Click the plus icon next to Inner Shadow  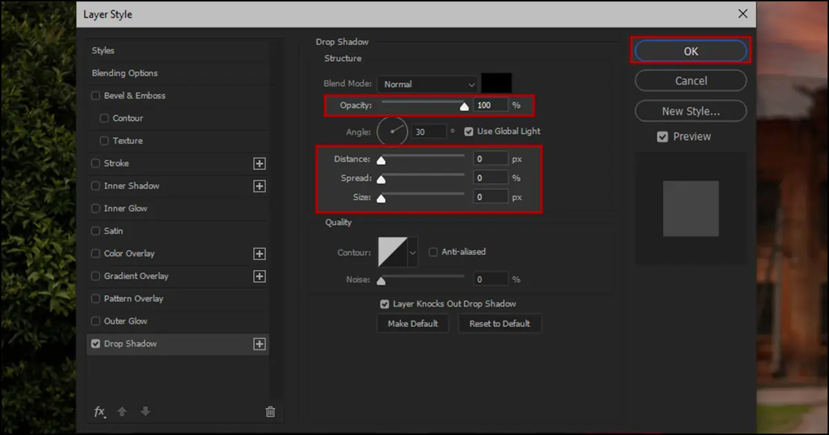coord(259,185)
